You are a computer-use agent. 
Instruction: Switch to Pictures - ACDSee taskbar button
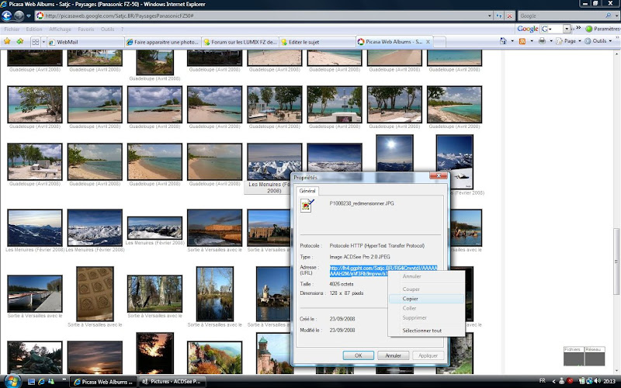172,382
